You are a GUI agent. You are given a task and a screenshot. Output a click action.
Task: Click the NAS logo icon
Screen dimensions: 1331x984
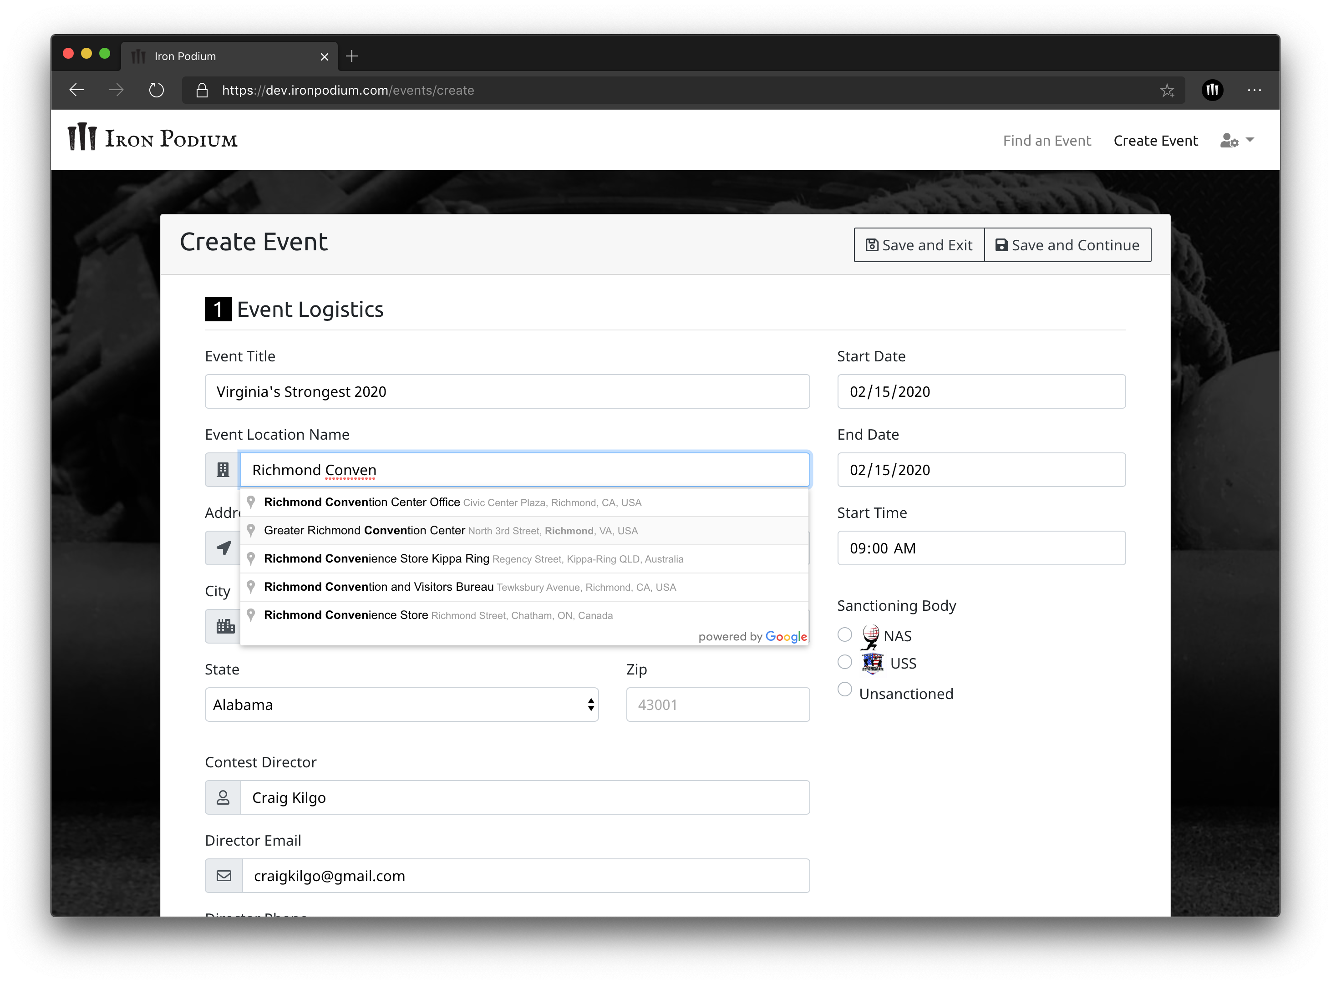pos(870,637)
